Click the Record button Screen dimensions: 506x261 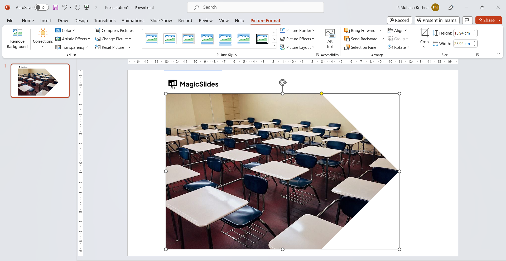click(x=399, y=20)
